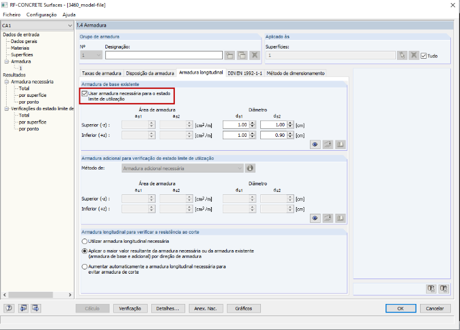This screenshot has width=460, height=330.
Task: Open the Nº reinforcement group dropdown
Action: (91, 55)
